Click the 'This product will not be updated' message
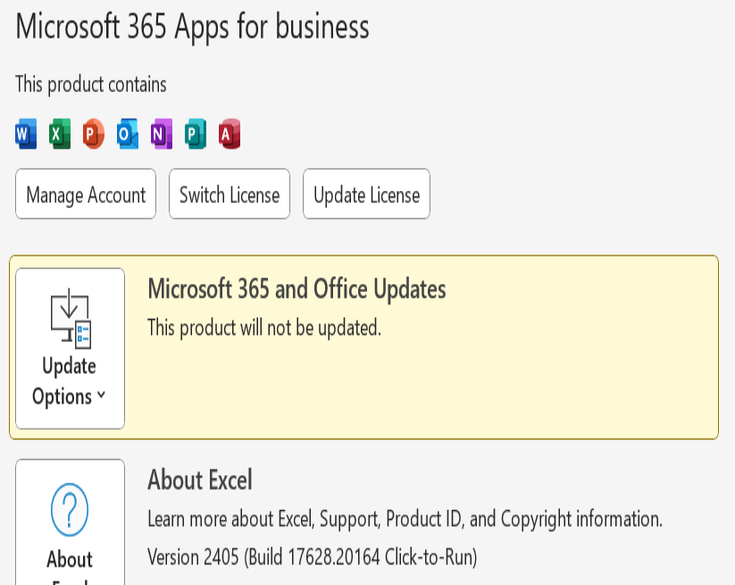The height and width of the screenshot is (585, 735). tap(264, 328)
